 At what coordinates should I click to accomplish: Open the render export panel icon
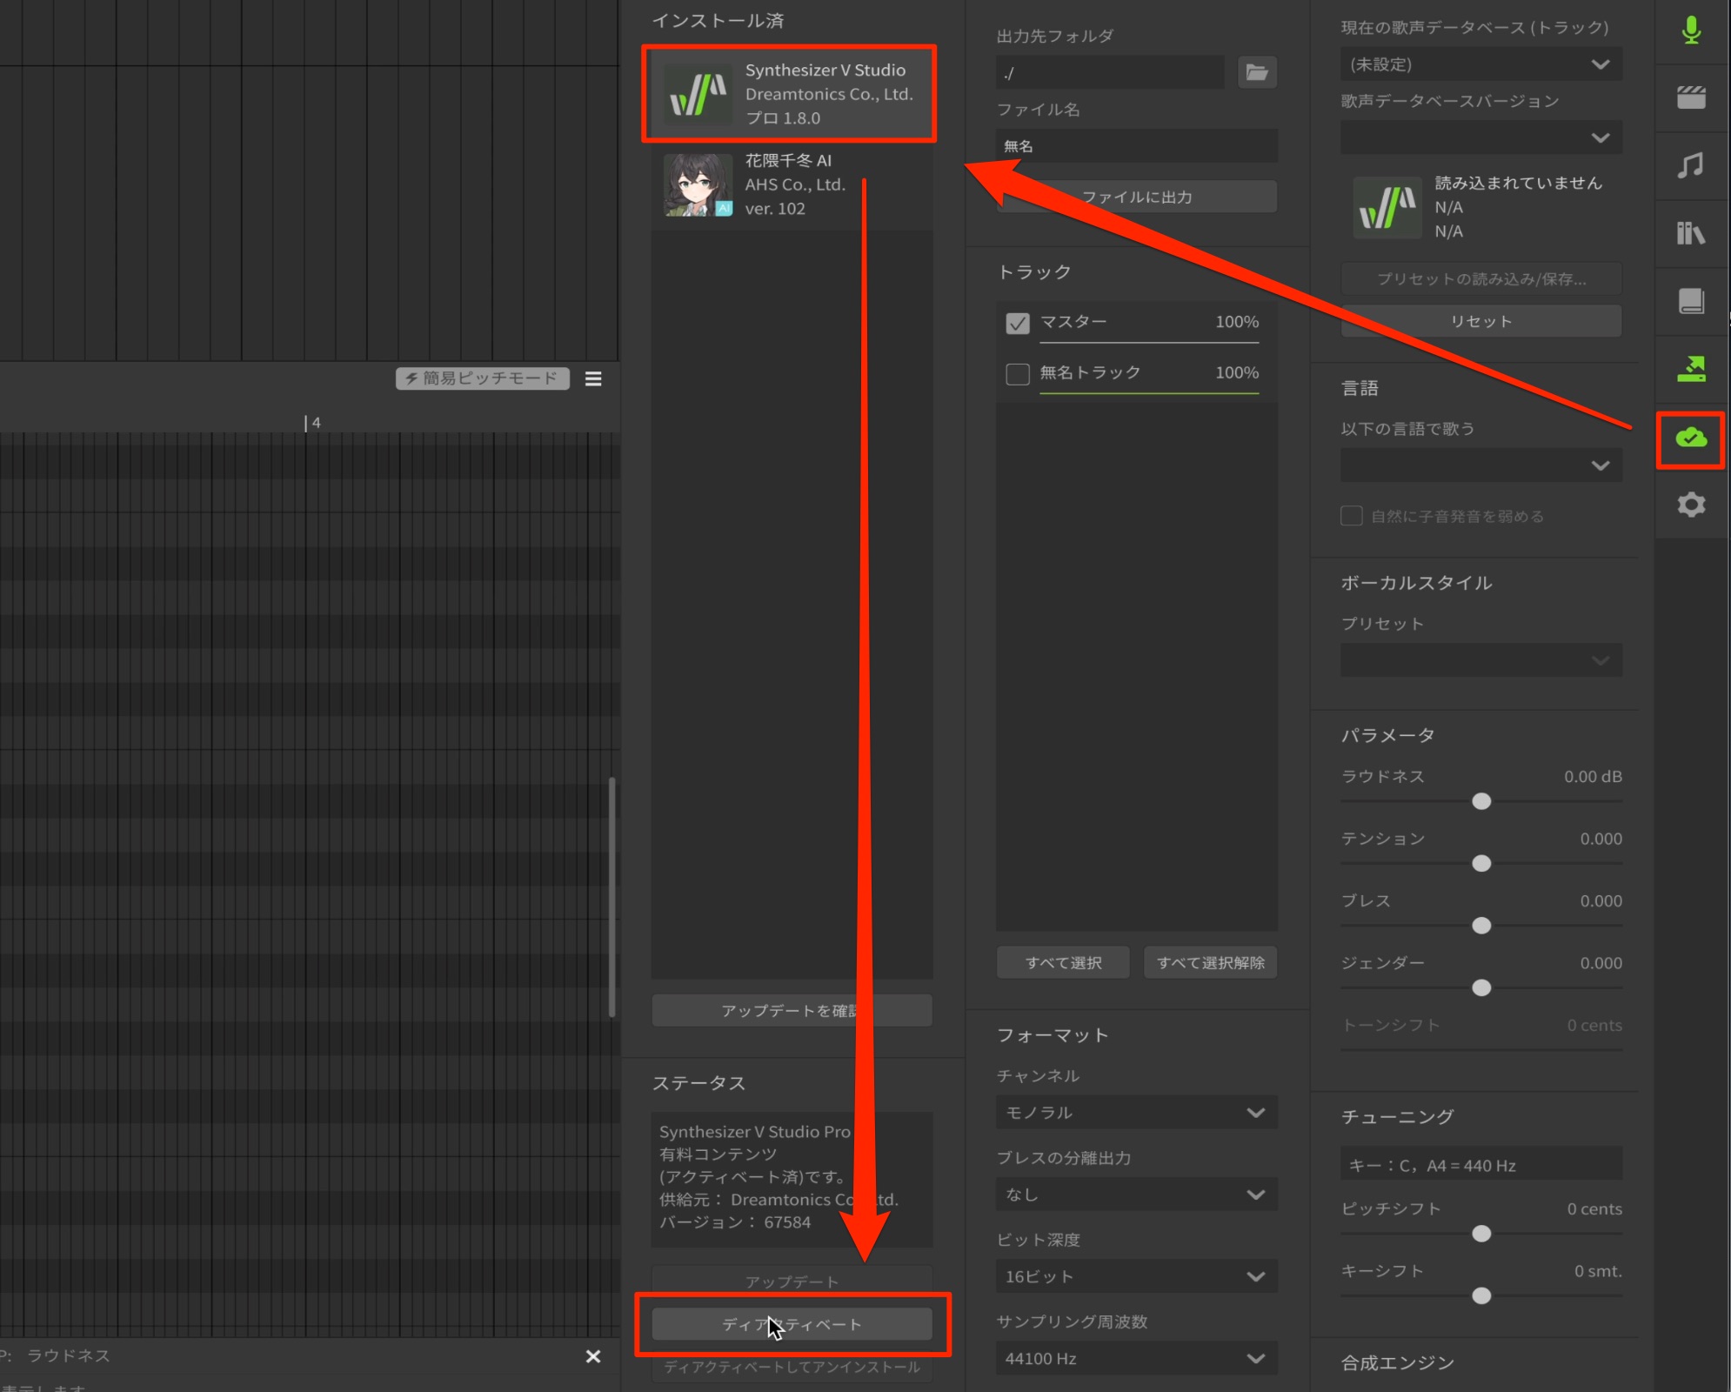pyautogui.click(x=1690, y=369)
